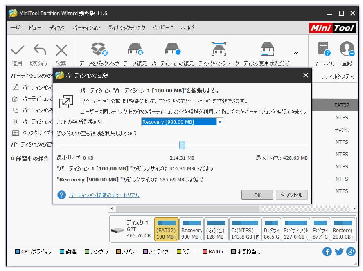363x271 pixels.
Task: Expand the overflow toolbar chevron
Action: point(296,52)
